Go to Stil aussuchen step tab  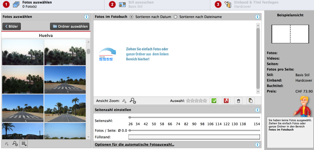157,5
